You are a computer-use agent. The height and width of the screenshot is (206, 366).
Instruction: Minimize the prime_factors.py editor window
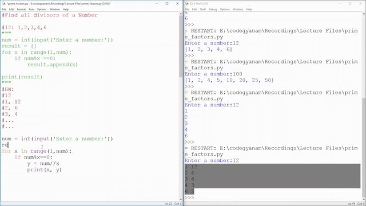coord(157,3)
